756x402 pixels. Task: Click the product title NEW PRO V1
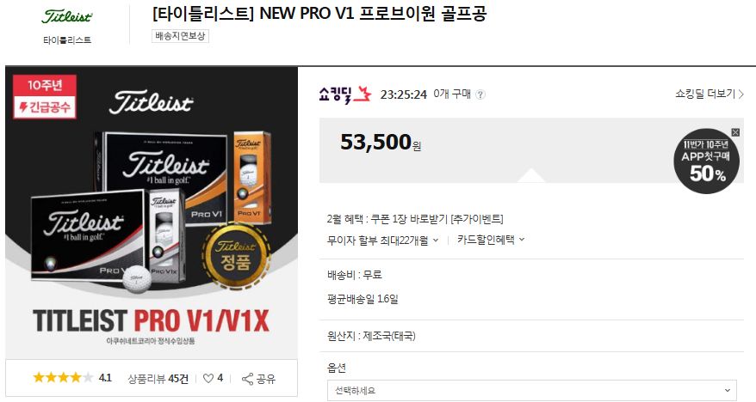pos(319,13)
